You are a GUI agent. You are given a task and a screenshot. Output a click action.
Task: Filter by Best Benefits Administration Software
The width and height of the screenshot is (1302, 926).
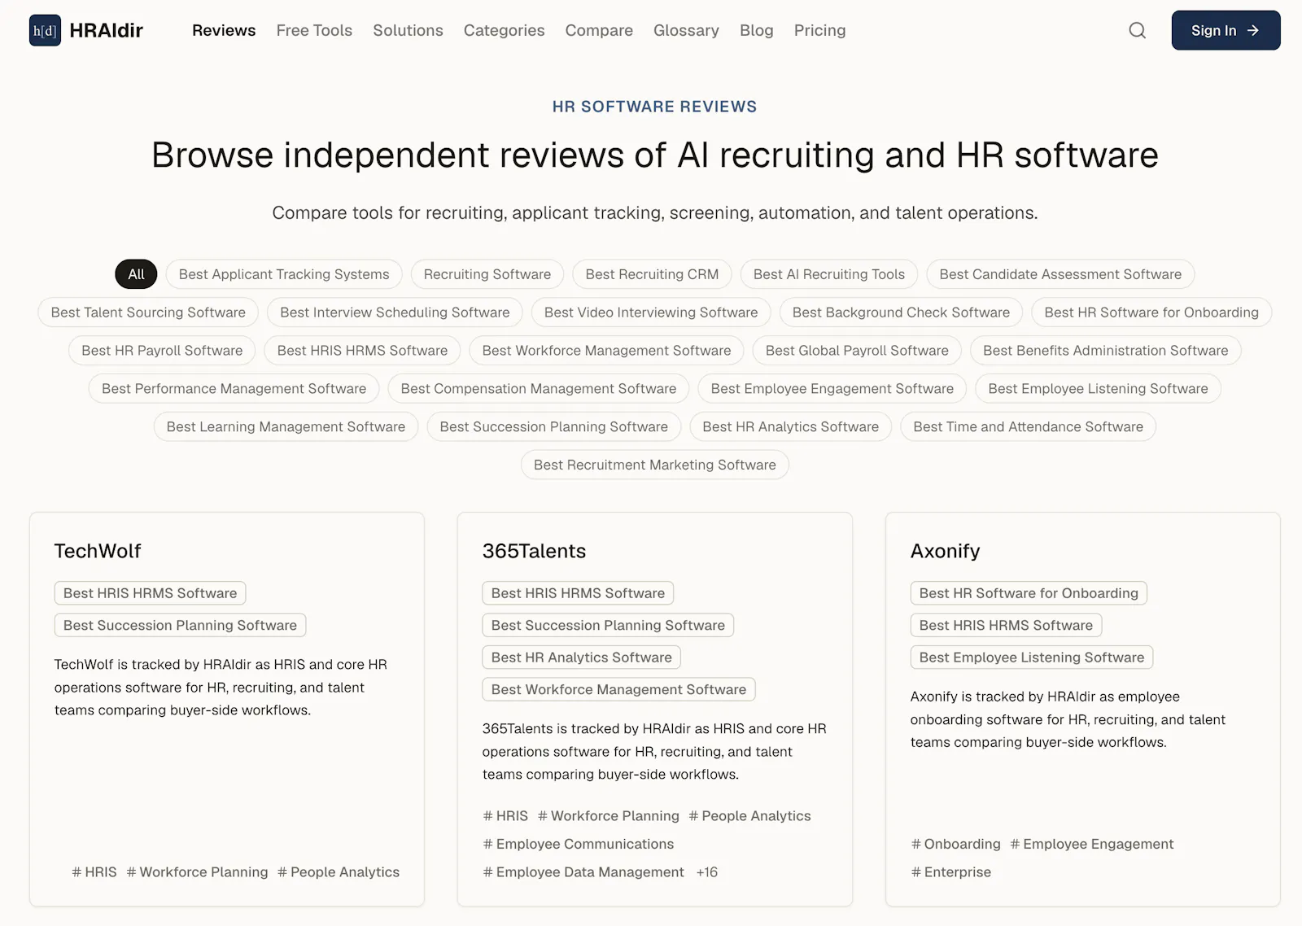(1106, 351)
